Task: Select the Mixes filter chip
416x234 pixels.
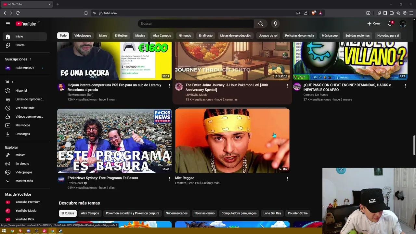Action: pos(103,35)
